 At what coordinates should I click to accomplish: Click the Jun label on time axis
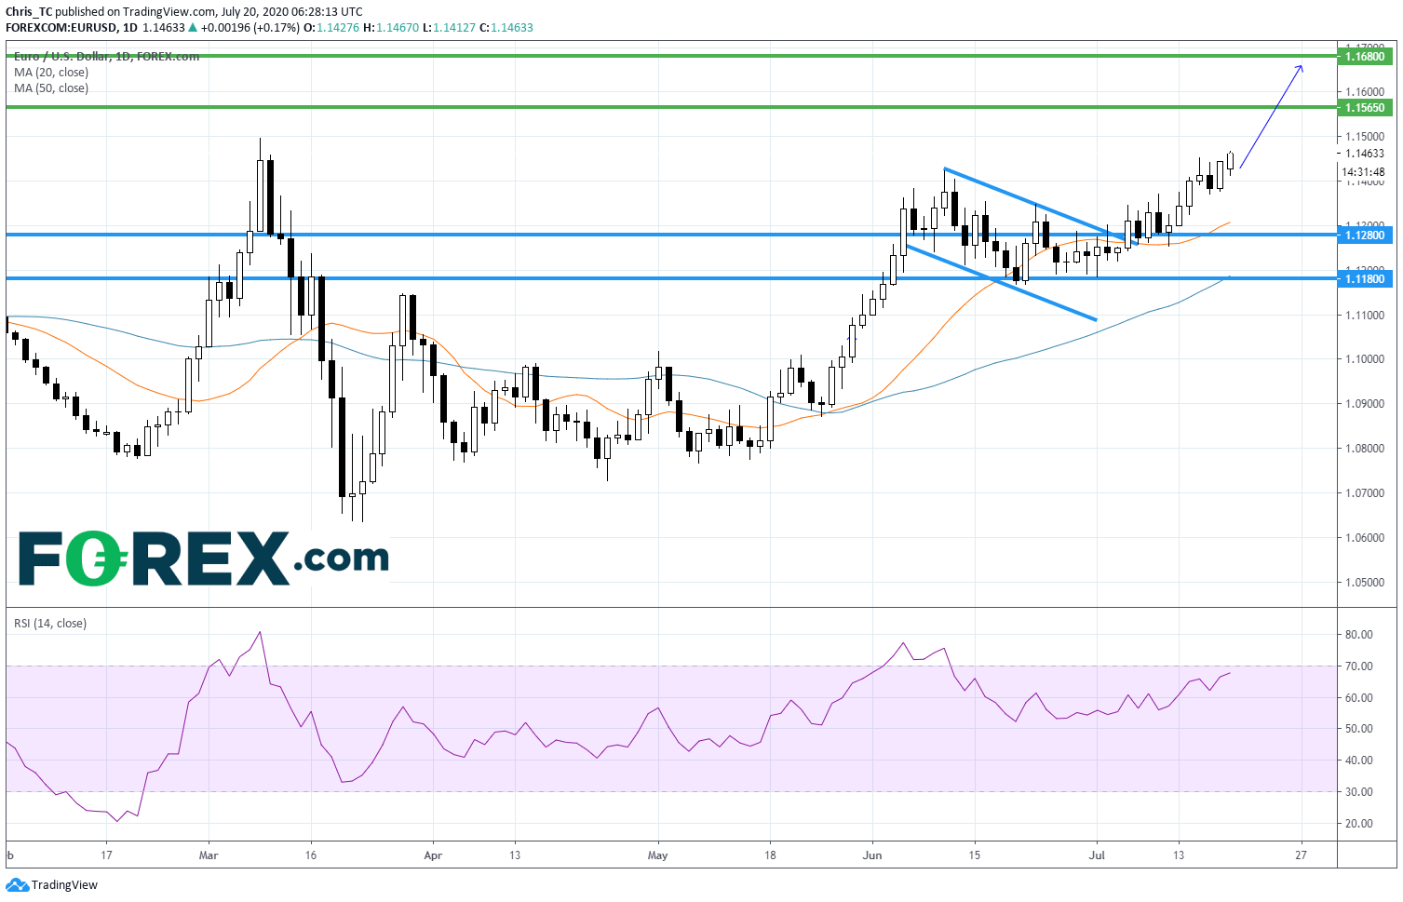click(x=872, y=855)
